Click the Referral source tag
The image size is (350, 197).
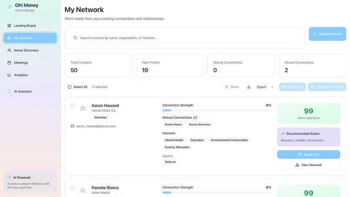click(x=170, y=162)
